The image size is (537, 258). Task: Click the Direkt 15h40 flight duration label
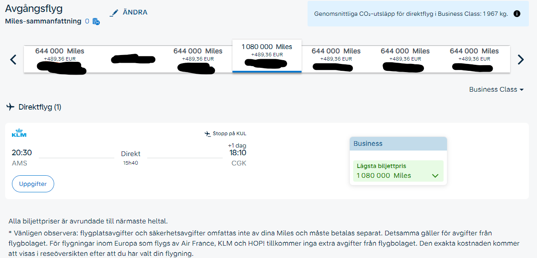tap(131, 157)
